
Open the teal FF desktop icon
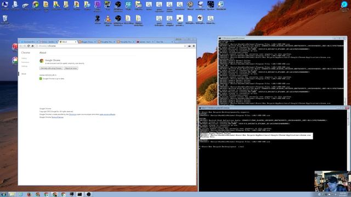(128, 5)
